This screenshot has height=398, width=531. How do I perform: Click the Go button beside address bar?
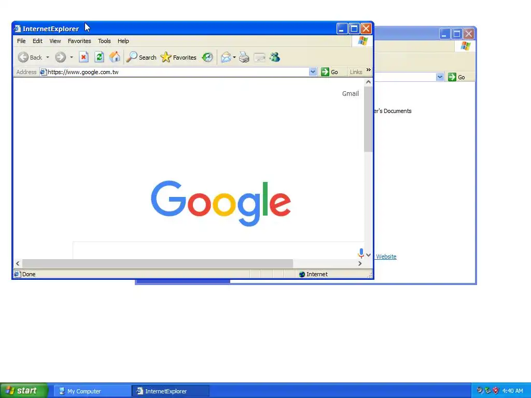329,72
